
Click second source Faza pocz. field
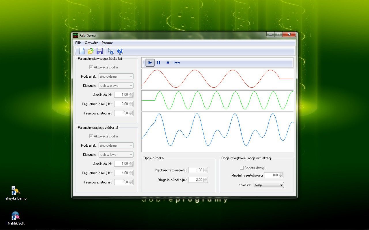pyautogui.click(x=121, y=182)
